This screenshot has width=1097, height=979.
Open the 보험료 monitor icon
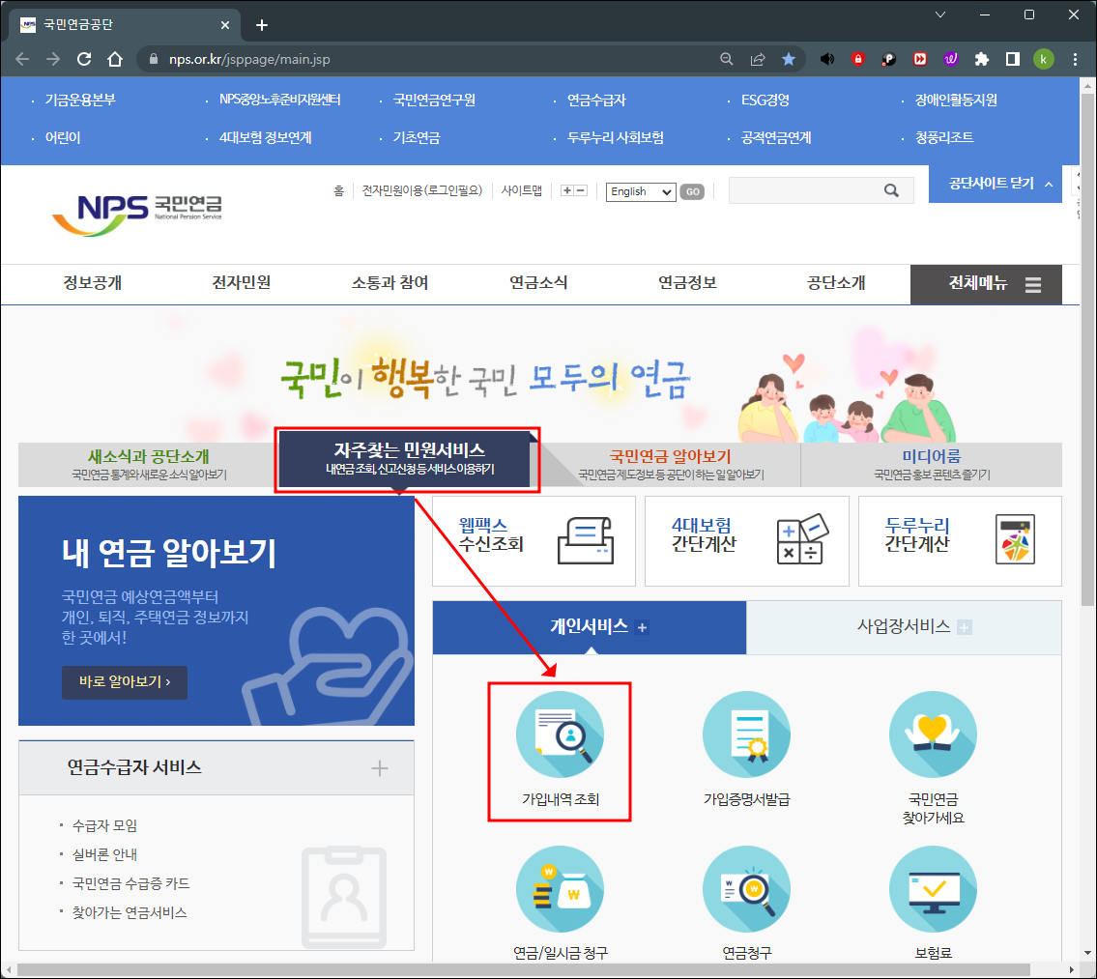click(x=932, y=889)
